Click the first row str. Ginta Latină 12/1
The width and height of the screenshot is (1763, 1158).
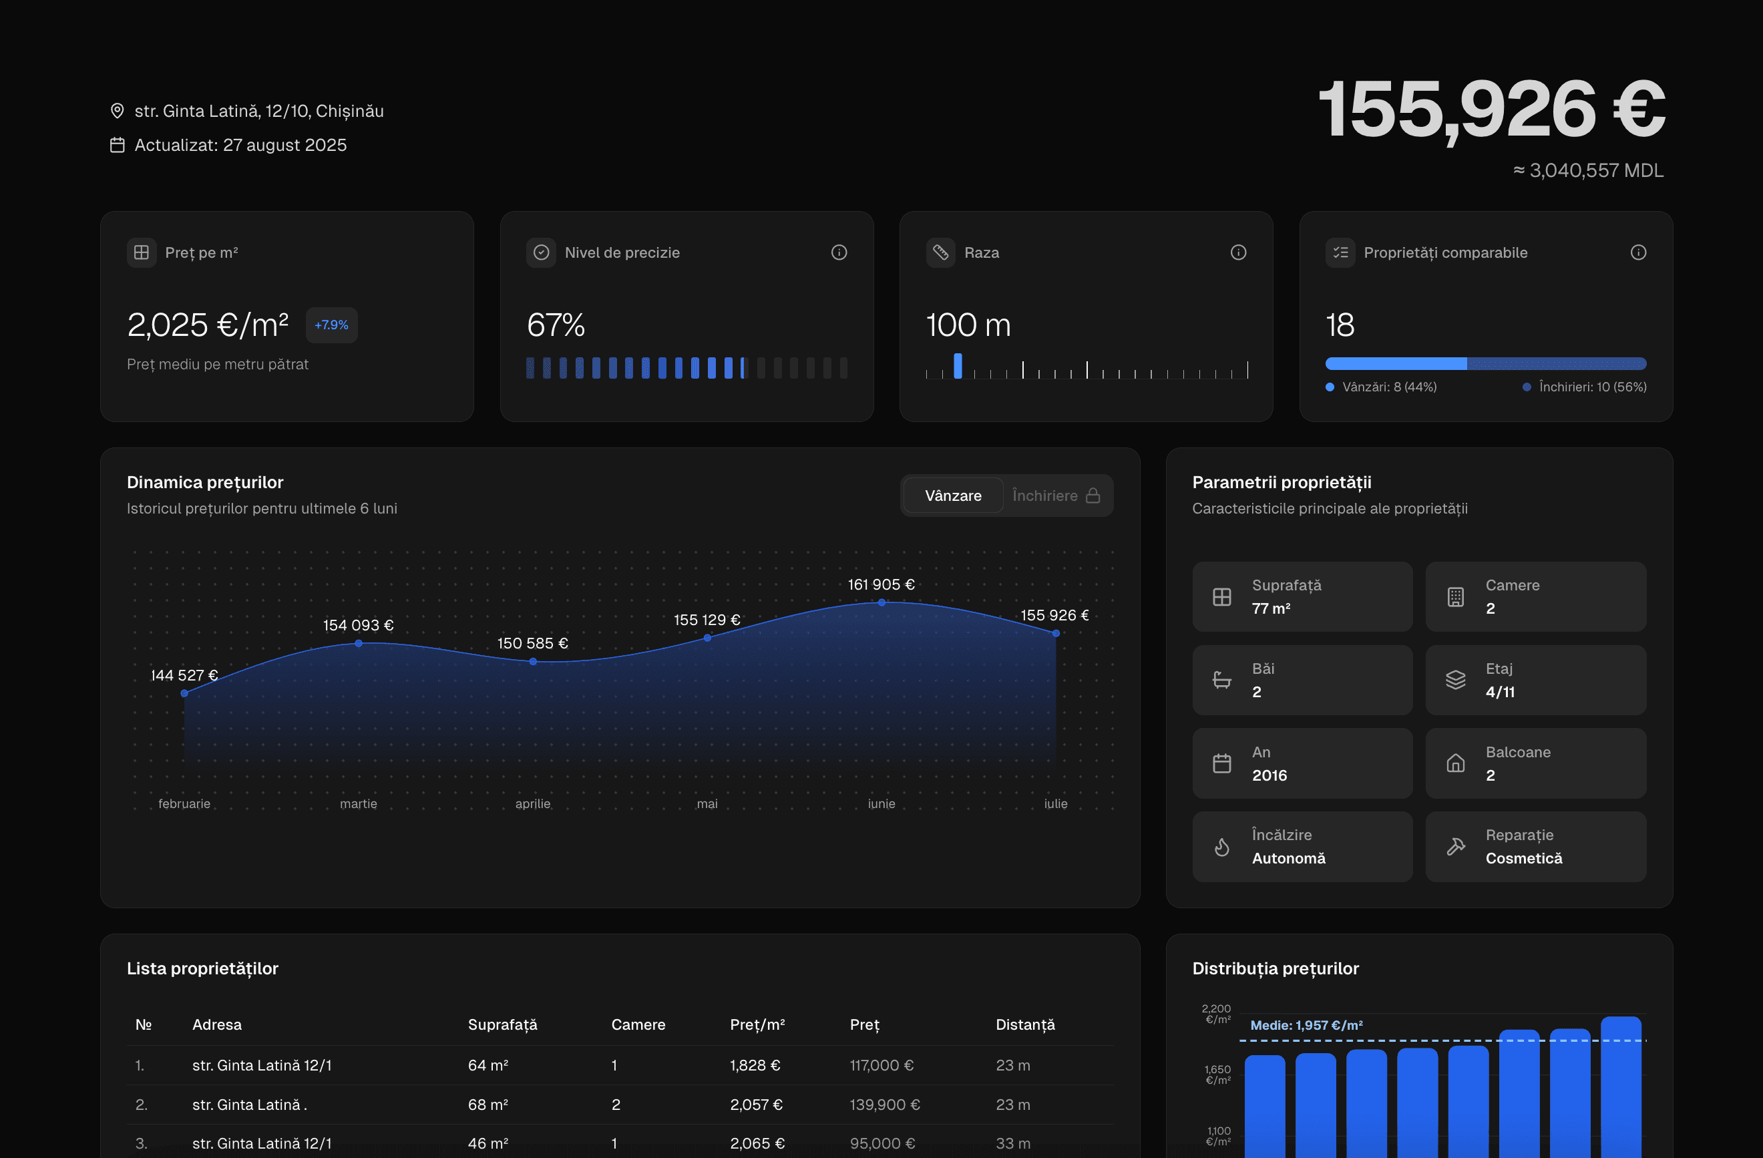[262, 1065]
